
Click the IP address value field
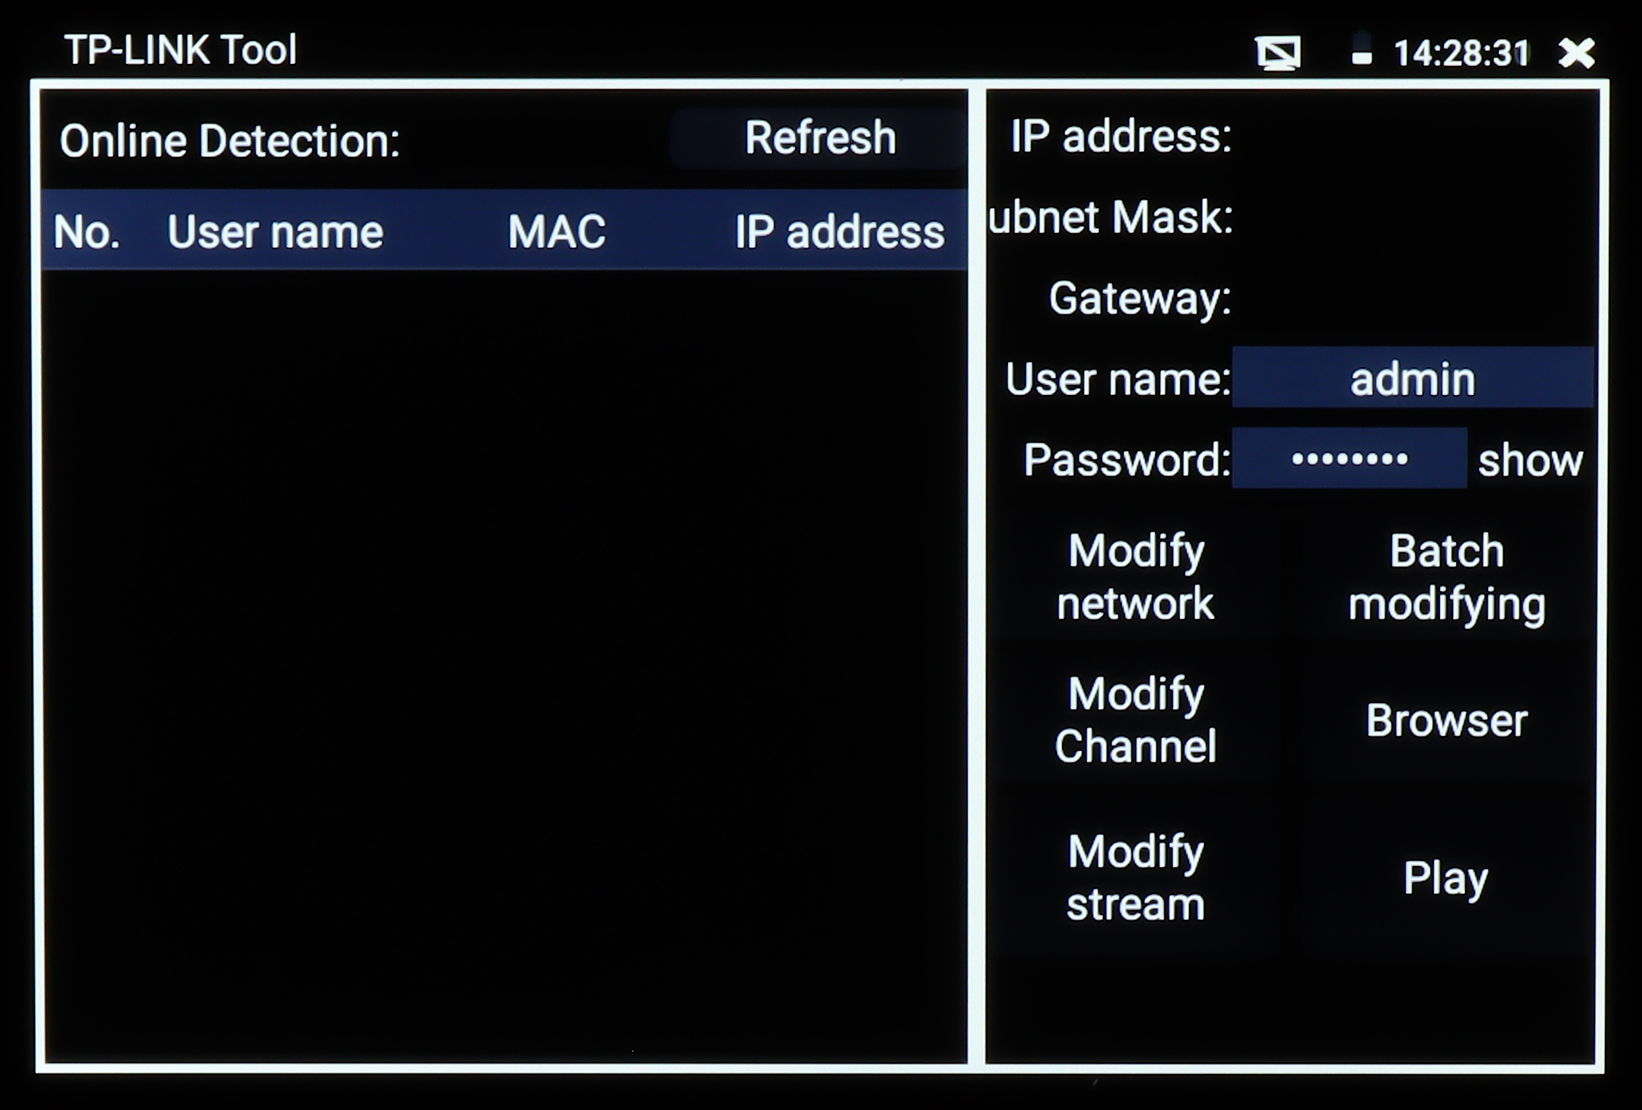coord(1412,135)
